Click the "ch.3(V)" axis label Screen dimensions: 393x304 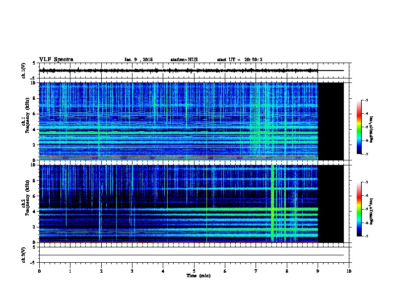[23, 255]
